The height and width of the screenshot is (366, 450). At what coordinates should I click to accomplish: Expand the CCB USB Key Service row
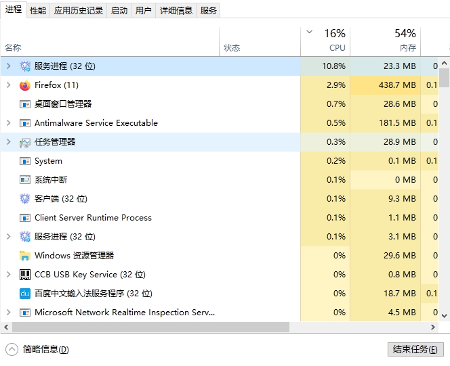click(x=8, y=275)
